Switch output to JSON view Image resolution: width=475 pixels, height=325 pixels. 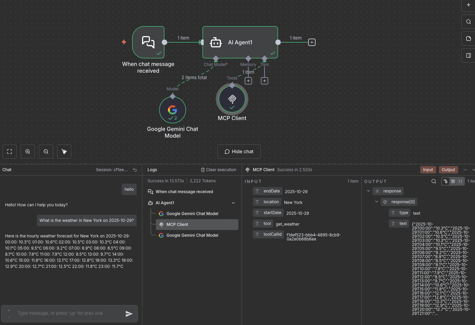tap(460, 181)
